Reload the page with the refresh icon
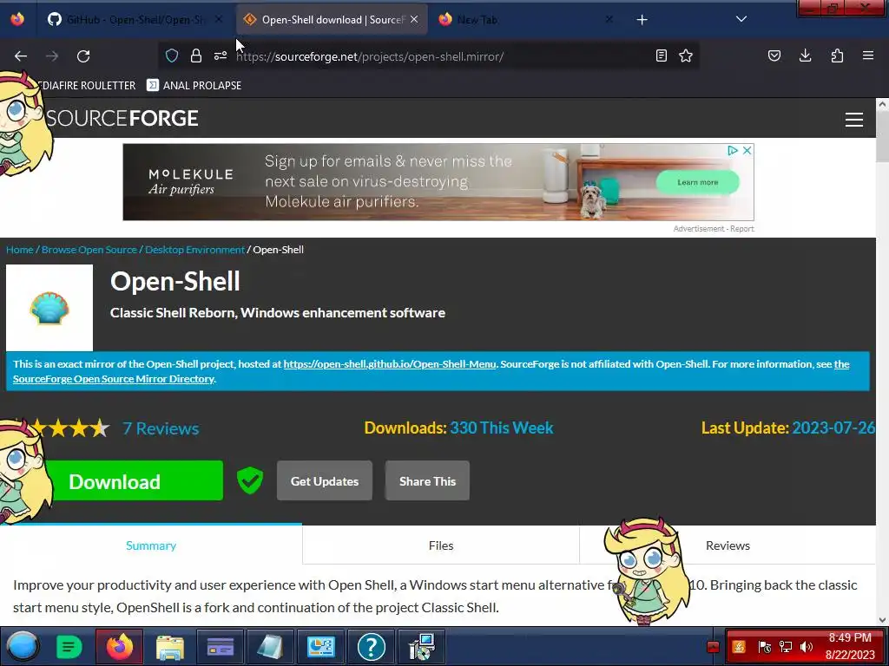The height and width of the screenshot is (666, 889). point(83,56)
